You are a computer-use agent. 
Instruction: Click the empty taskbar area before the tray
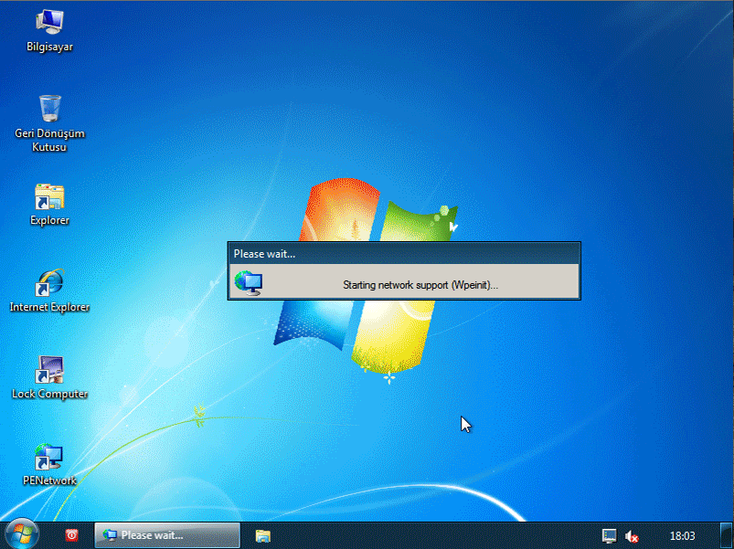[430, 536]
